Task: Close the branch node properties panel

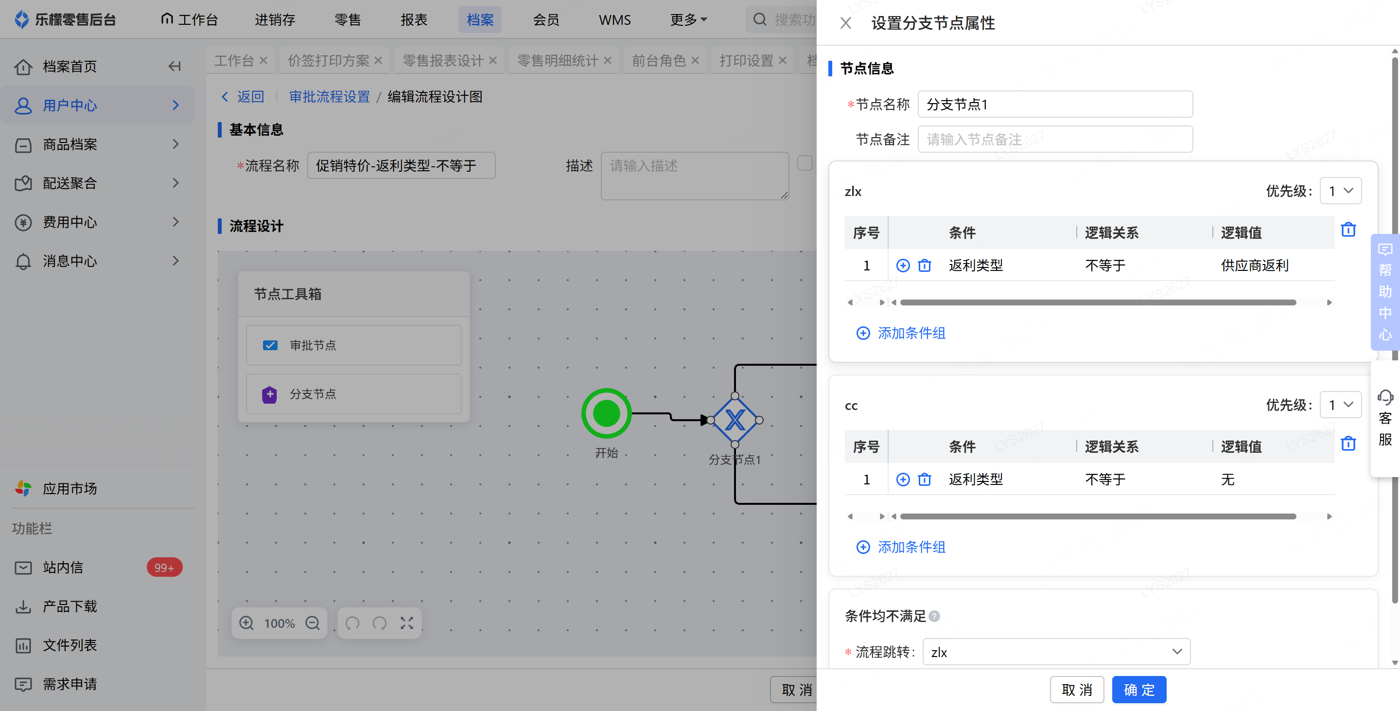Action: tap(845, 23)
